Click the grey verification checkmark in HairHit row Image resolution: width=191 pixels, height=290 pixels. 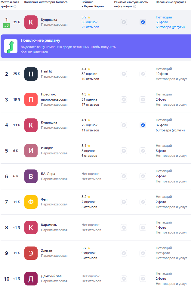tap(143, 74)
